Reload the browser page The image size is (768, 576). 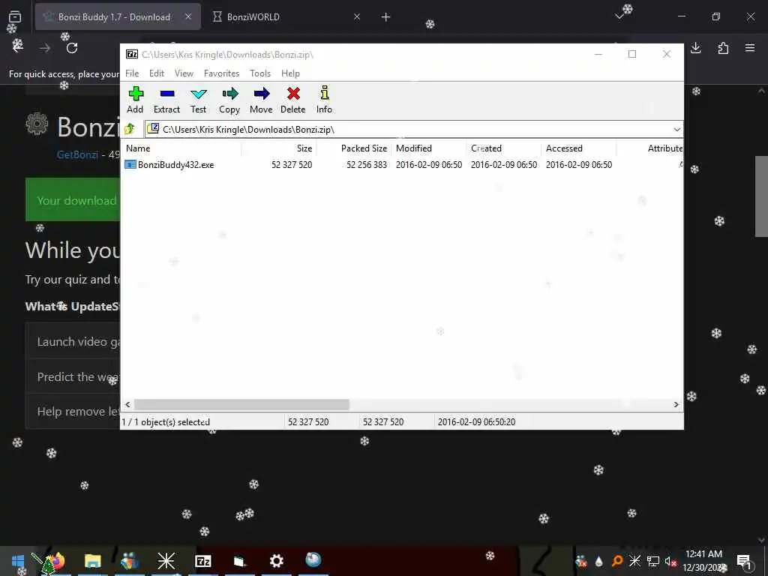click(72, 48)
